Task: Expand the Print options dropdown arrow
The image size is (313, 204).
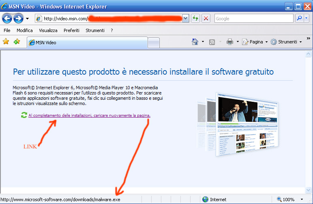Action: tap(238, 42)
